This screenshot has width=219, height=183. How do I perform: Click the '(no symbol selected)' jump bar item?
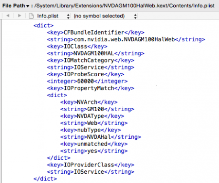pyautogui.click(x=99, y=16)
